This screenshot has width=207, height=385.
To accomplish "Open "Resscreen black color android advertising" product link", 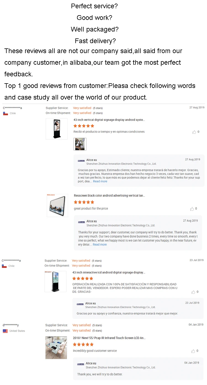I will tap(109, 196).
